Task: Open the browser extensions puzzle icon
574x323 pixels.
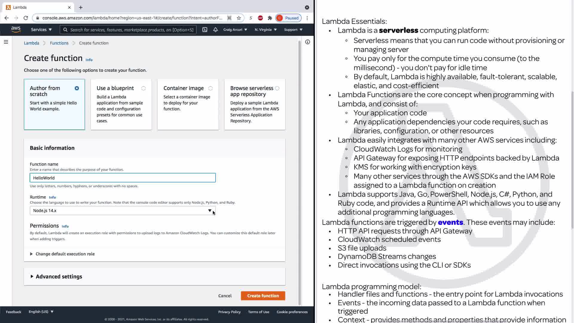Action: pyautogui.click(x=270, y=18)
